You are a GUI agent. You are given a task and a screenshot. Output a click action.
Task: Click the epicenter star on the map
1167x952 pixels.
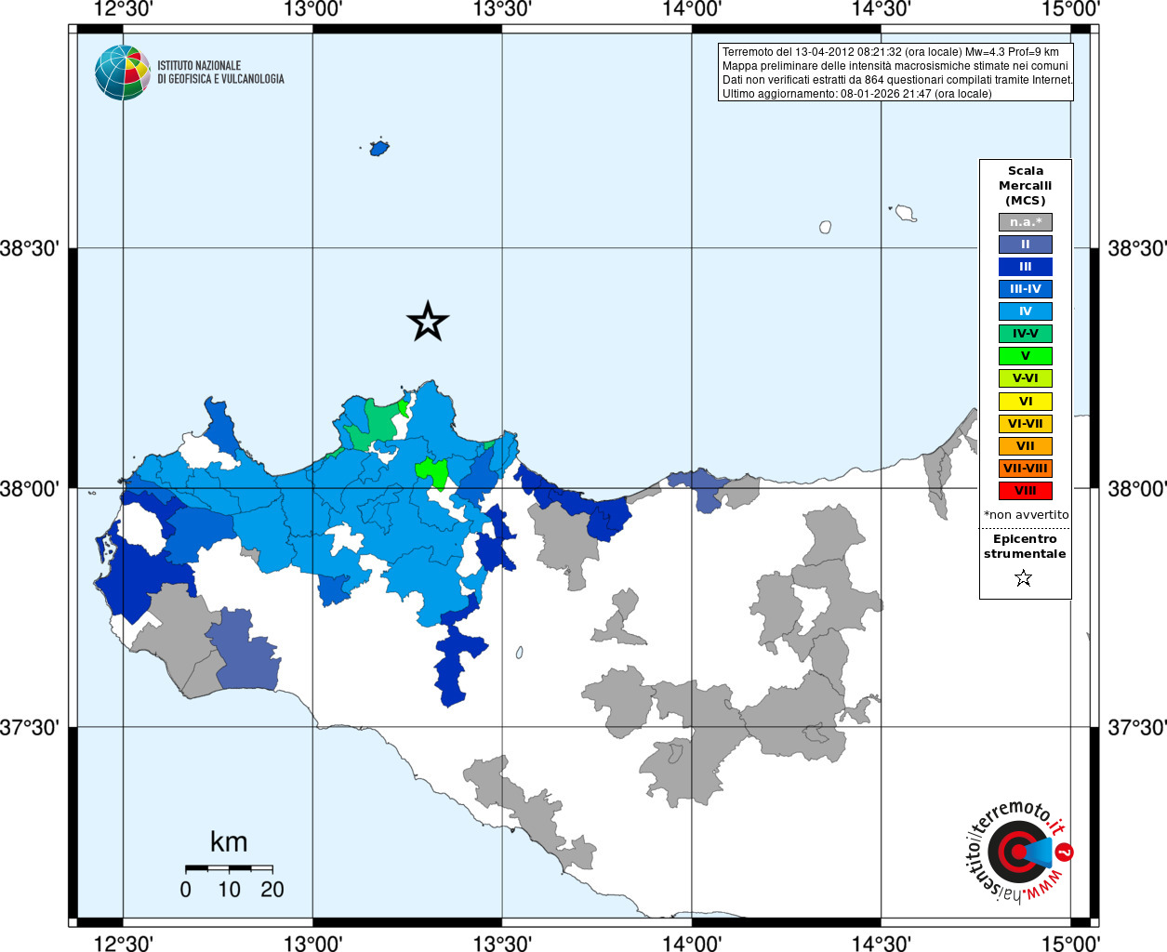(x=428, y=322)
